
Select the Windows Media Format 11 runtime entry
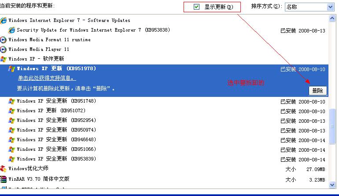49,39
